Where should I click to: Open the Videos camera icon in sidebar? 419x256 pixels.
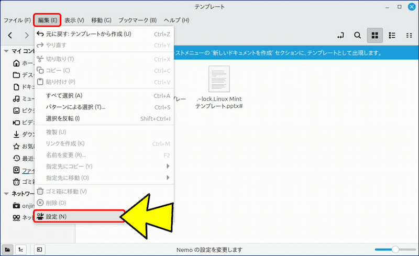(16, 123)
